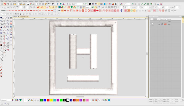Add a color with the plus icon
The height and width of the screenshot is (106, 184).
click(x=35, y=100)
